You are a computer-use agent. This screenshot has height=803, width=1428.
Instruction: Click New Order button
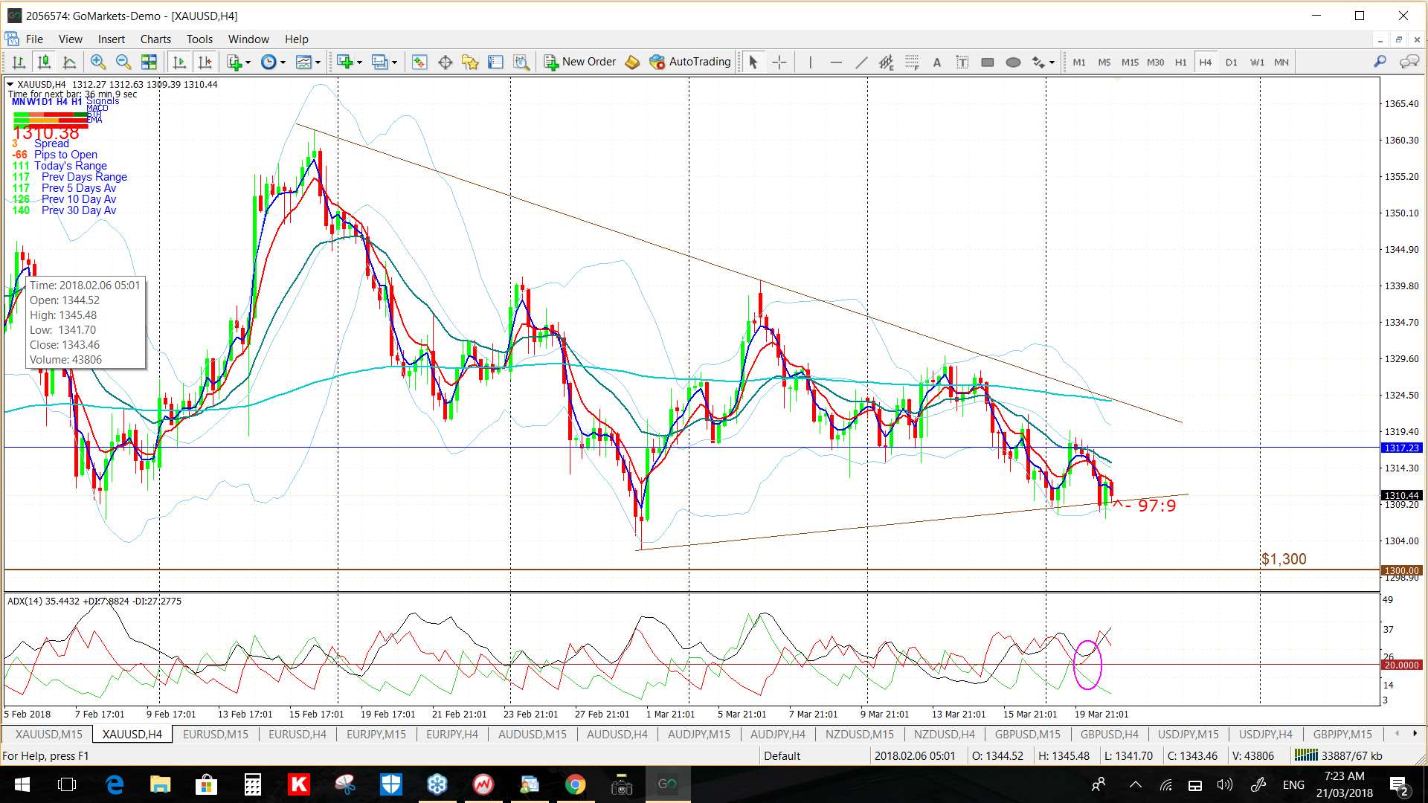tap(580, 62)
